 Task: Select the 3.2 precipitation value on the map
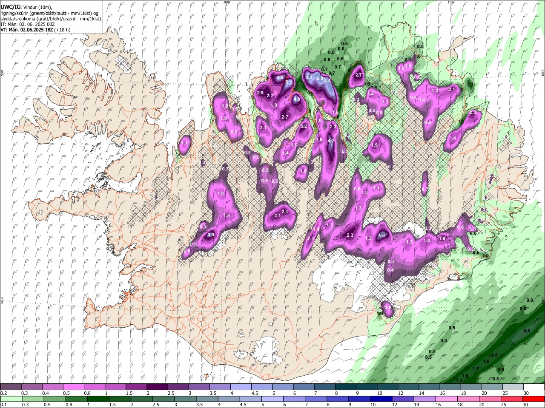click(304, 126)
